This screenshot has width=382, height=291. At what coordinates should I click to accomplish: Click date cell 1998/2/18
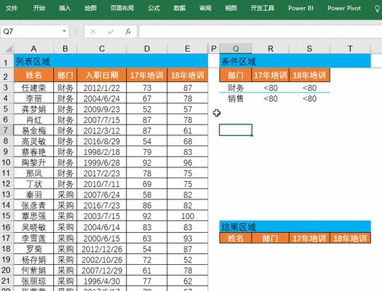102,152
